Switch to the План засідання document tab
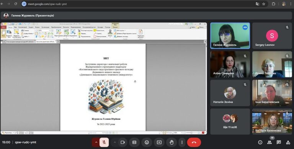 [x=20, y=42]
